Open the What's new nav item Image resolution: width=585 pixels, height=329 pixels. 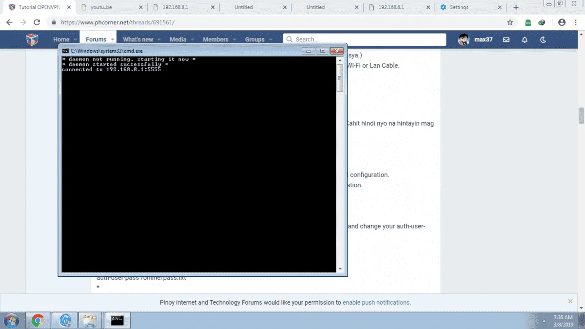(138, 39)
